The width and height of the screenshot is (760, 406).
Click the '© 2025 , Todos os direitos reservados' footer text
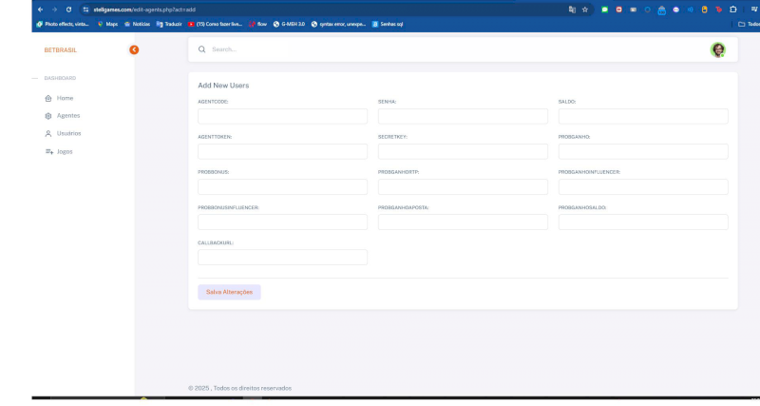[x=240, y=388]
